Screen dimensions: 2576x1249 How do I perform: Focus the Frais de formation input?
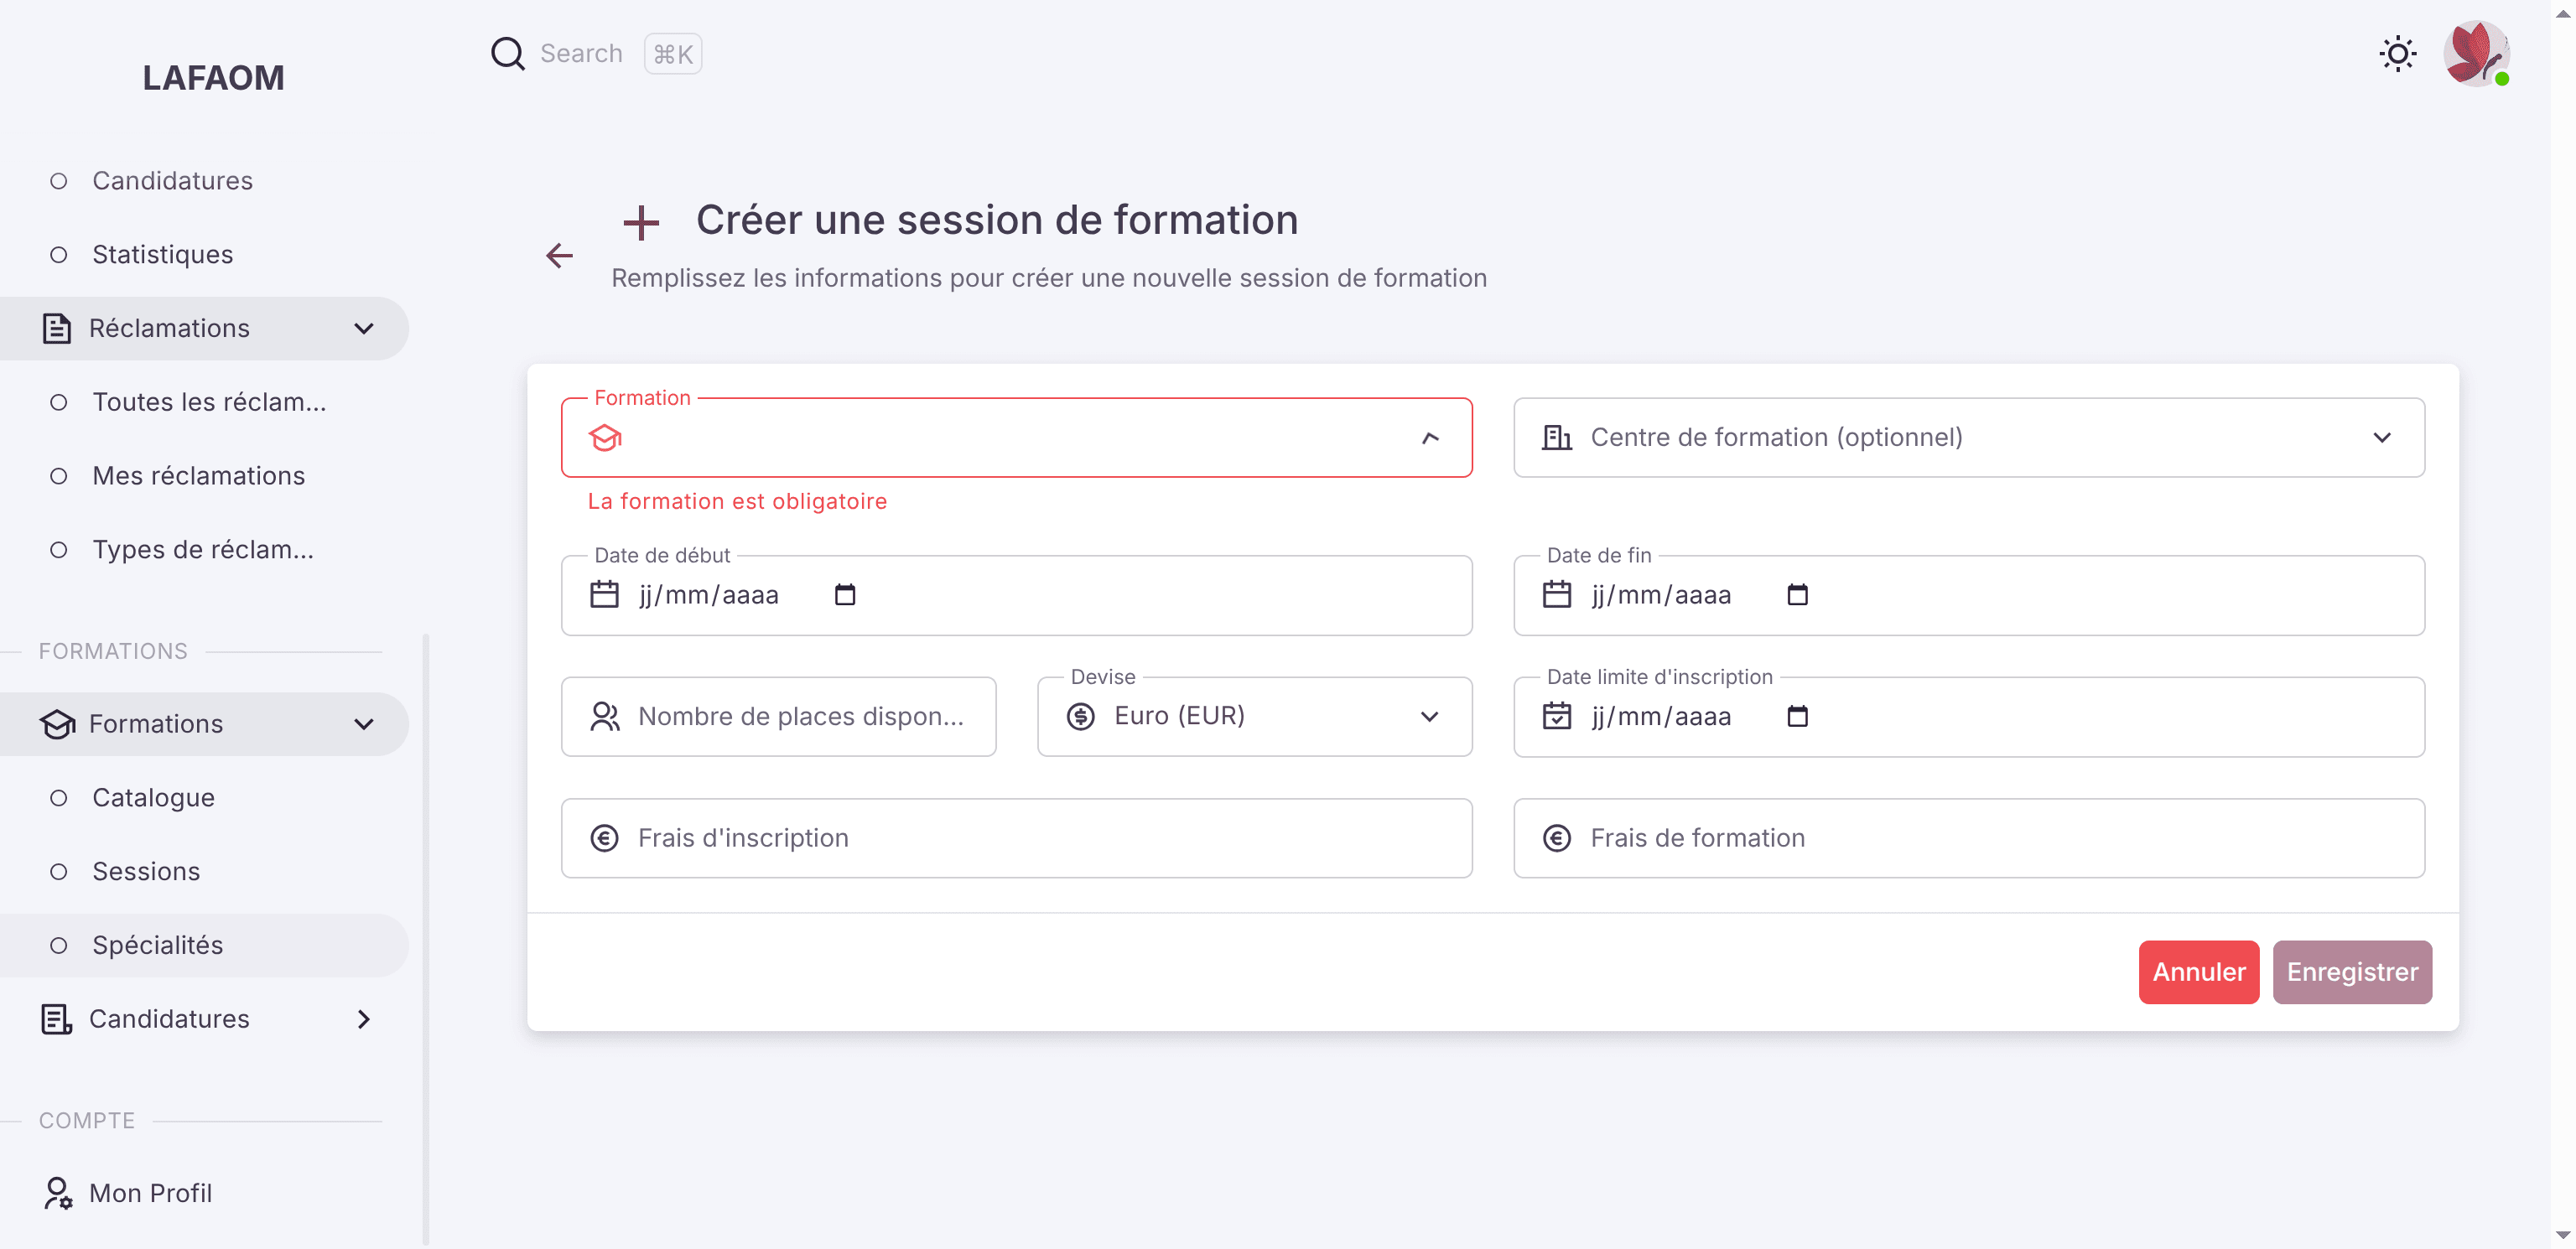pyautogui.click(x=1968, y=838)
